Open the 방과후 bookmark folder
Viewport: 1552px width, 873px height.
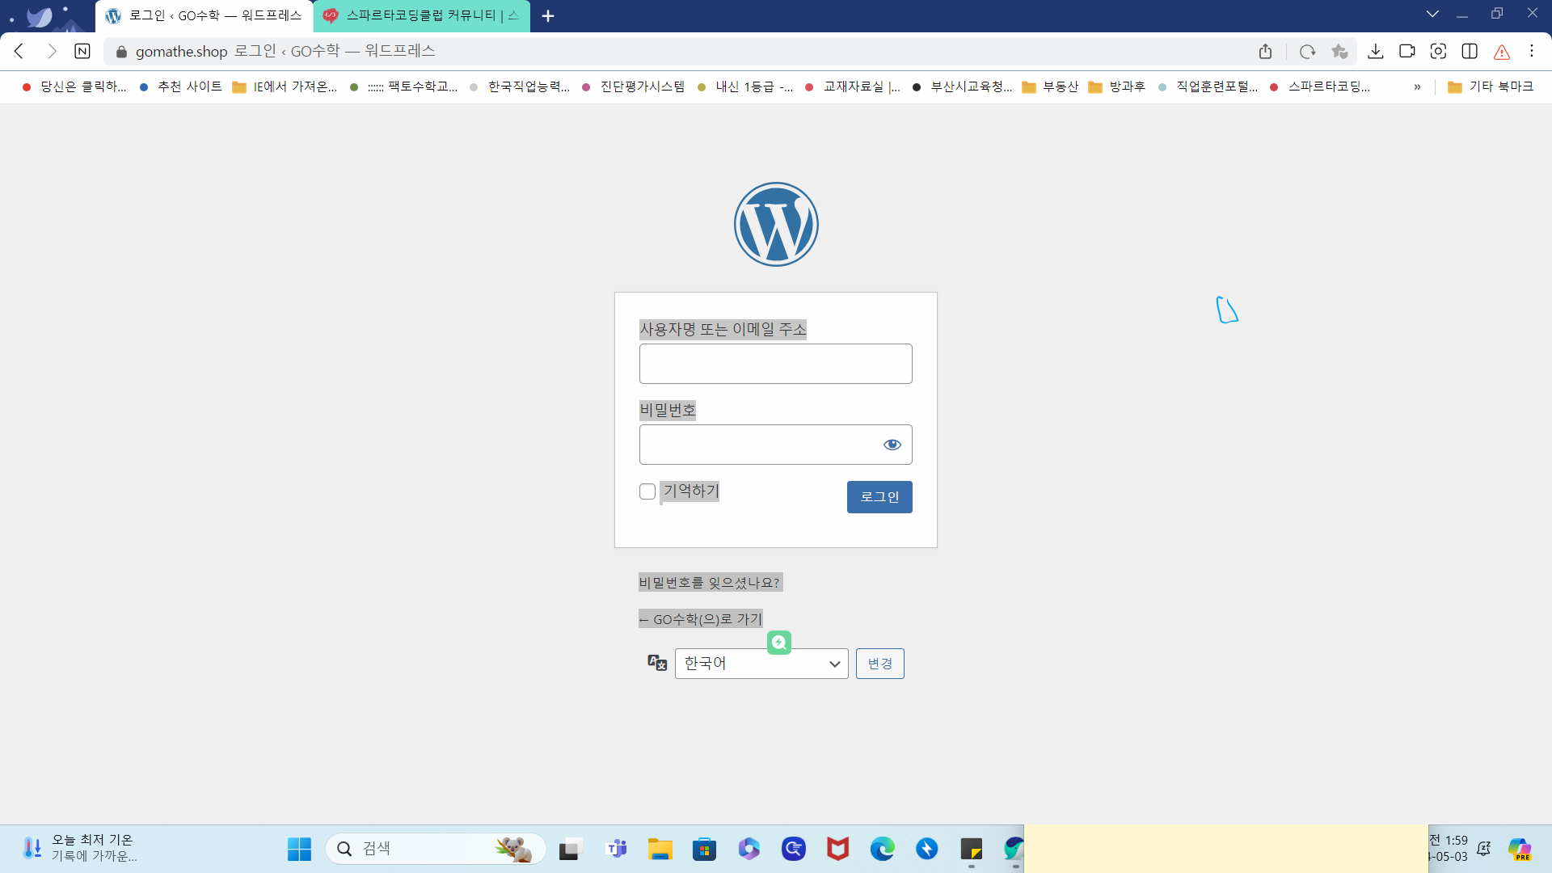1117,87
